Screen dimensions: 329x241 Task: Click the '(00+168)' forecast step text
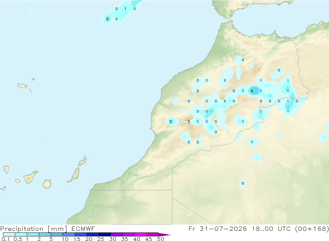312,229
